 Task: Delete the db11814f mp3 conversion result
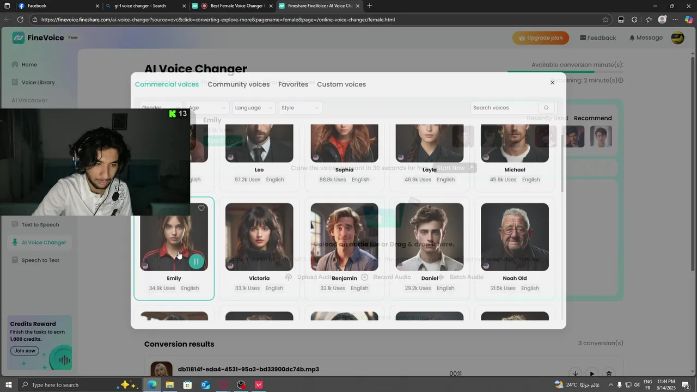(609, 373)
